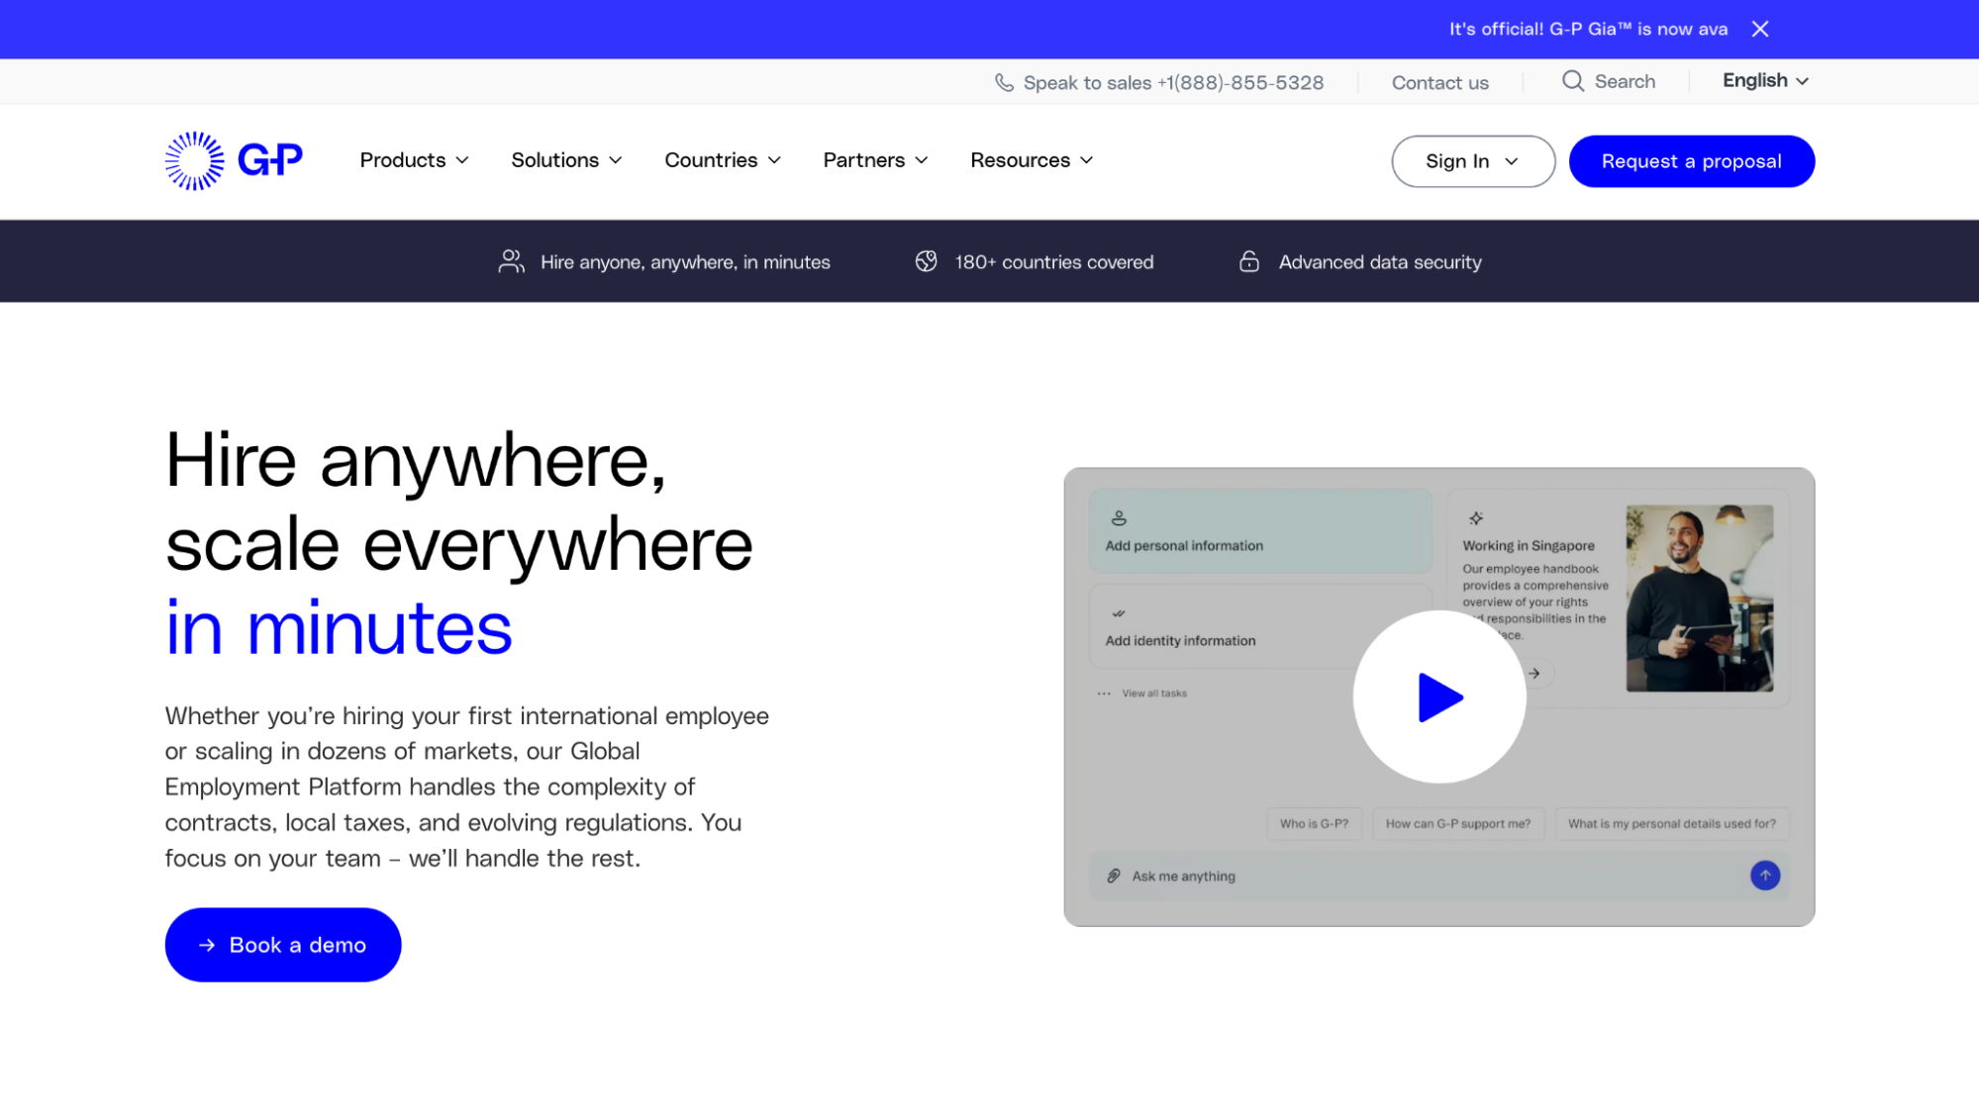
Task: Click the lock icon for data security
Action: pos(1249,261)
